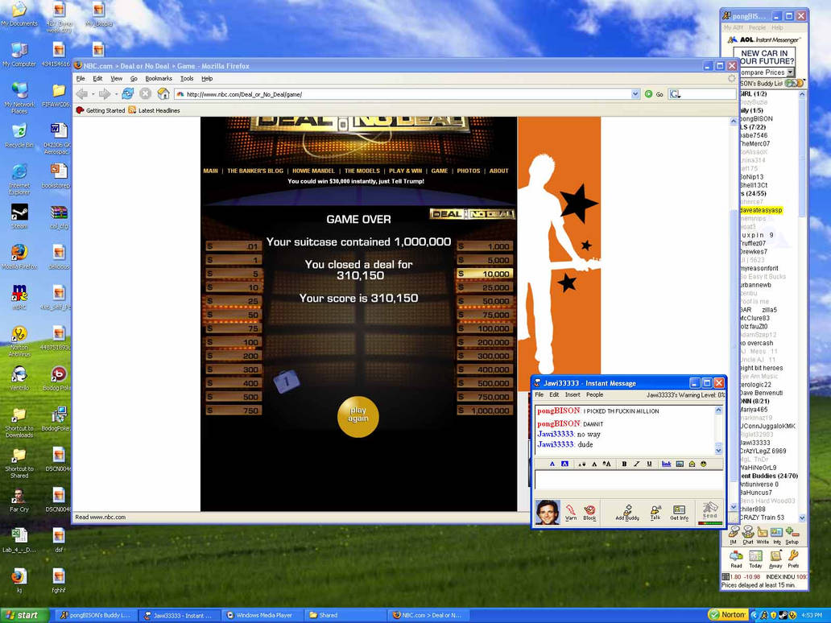The width and height of the screenshot is (831, 623).
Task: Open Forward button history dropdown arrow
Action: pos(115,94)
